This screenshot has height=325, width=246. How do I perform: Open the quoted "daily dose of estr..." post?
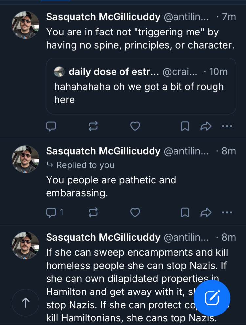click(141, 93)
